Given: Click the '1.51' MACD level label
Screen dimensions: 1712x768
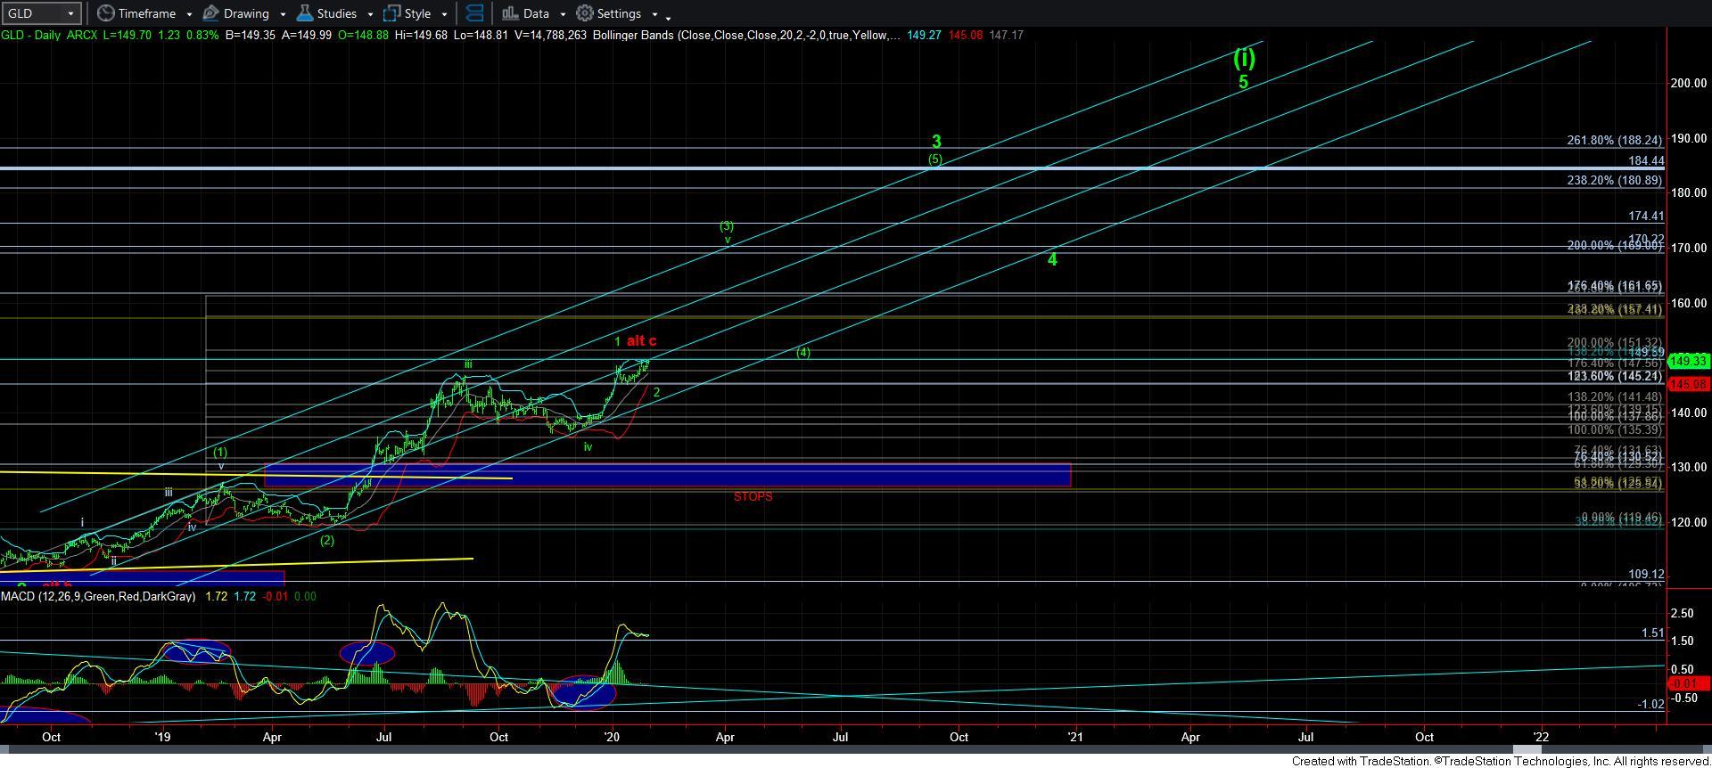Looking at the screenshot, I should pos(1652,633).
